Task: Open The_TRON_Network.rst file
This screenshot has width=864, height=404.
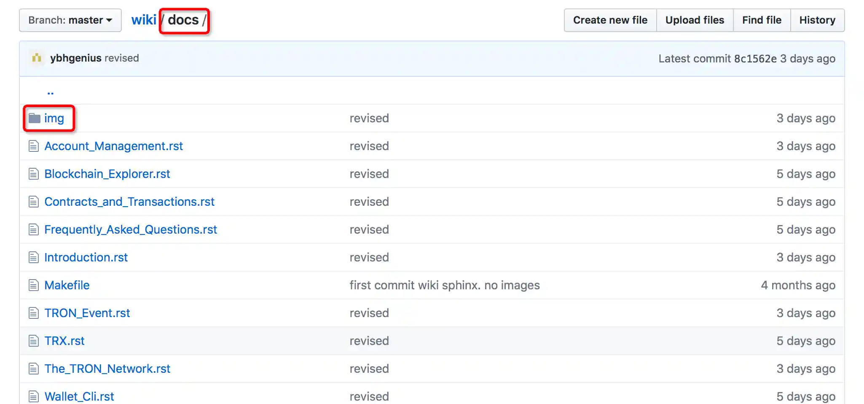Action: [x=107, y=369]
